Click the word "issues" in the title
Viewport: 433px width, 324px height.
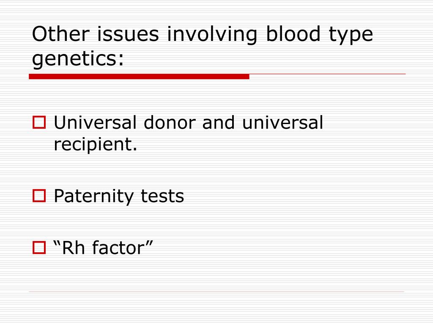pos(128,34)
